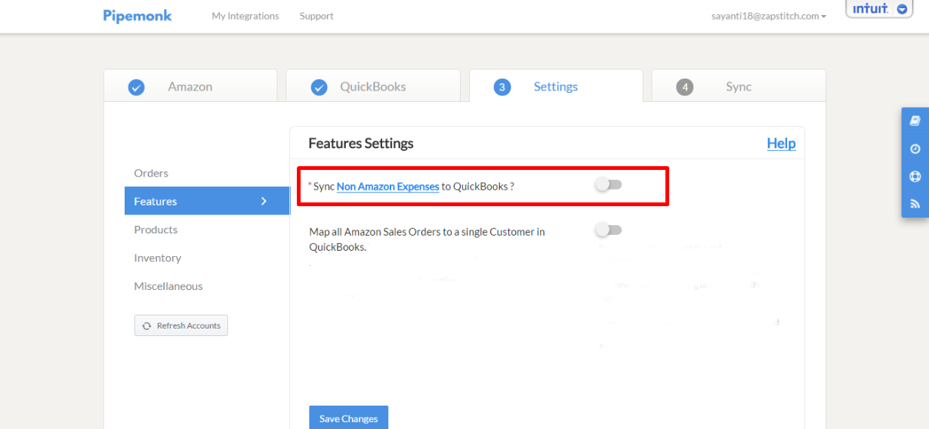The image size is (929, 429).
Task: Click the Pipemonk logo
Action: click(x=137, y=16)
